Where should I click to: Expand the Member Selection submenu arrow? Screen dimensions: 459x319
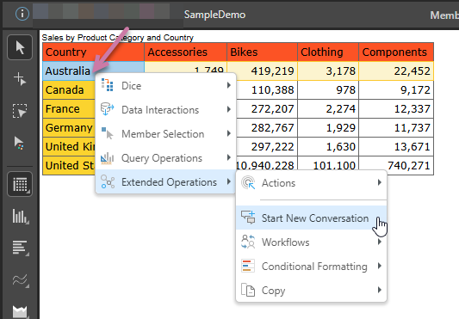[229, 133]
